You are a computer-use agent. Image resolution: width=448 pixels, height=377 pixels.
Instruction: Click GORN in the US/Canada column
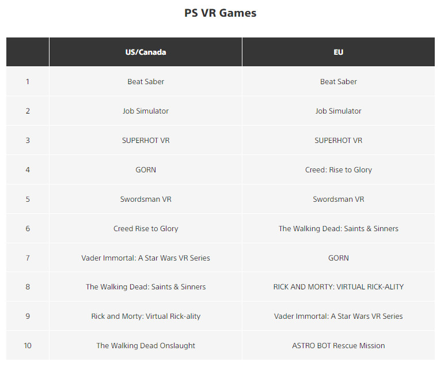(146, 170)
